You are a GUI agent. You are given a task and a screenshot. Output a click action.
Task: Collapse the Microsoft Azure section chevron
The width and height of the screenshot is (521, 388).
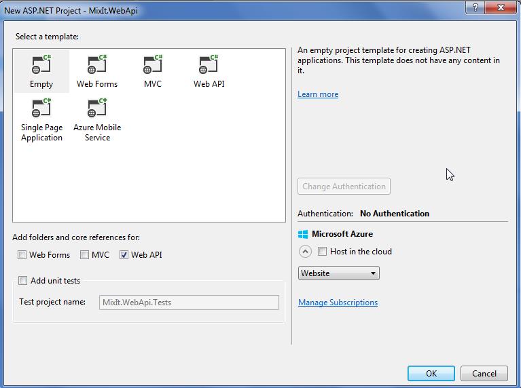[x=305, y=251]
